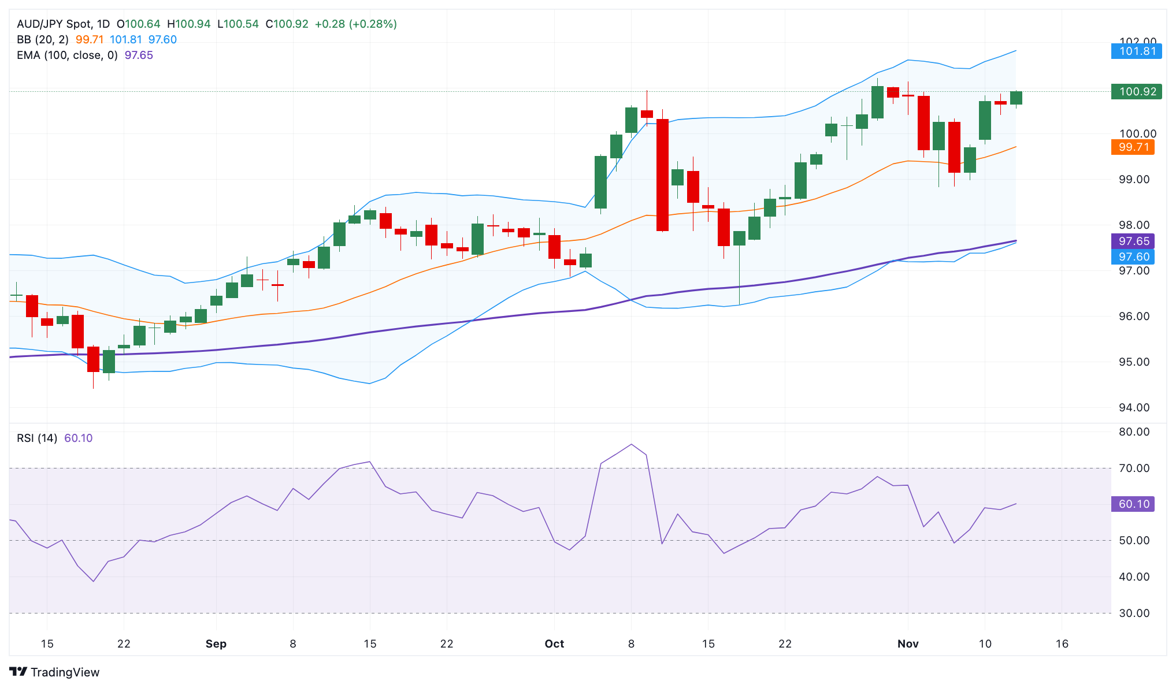
Task: Select the RSI (14) indicator label
Action: pos(37,438)
